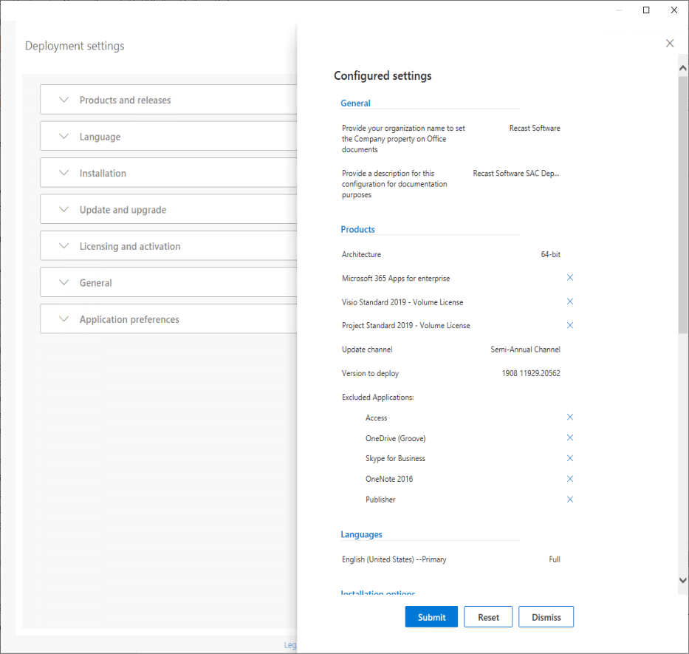The width and height of the screenshot is (689, 654).
Task: Remove OneNote 2016 from excluded applications
Action: [569, 478]
